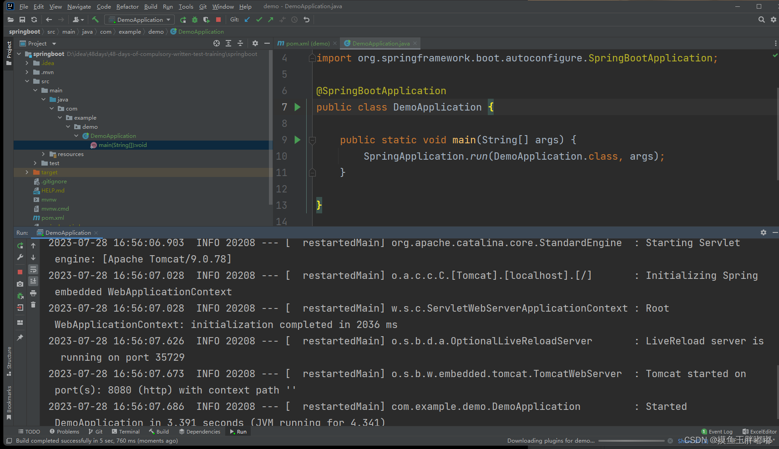Click the Build project hammer icon
Viewport: 779px width, 449px height.
[x=95, y=20]
